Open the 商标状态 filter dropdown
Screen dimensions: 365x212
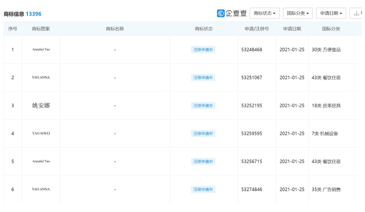(264, 13)
